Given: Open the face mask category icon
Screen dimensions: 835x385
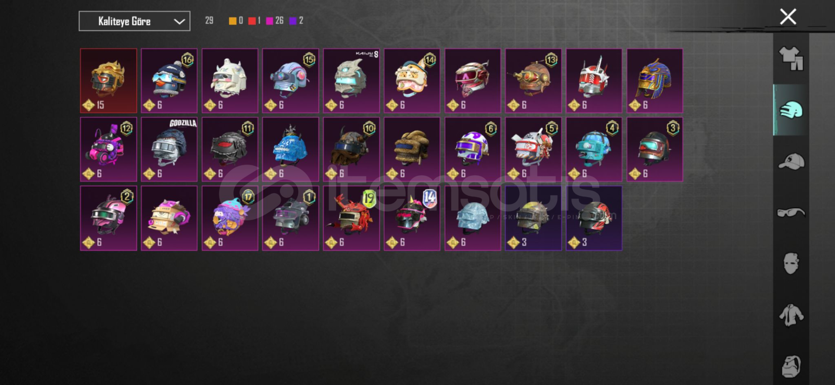Looking at the screenshot, I should click(791, 263).
